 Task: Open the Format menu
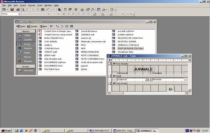[x=32, y=5]
